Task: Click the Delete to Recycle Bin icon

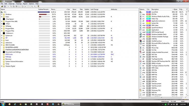Action: coord(22,6)
